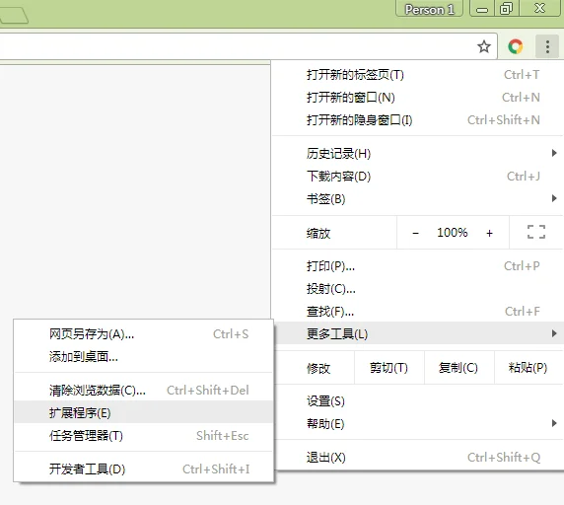Viewport: 564px width, 505px height.
Task: Click the 100% zoom value
Action: tap(453, 233)
